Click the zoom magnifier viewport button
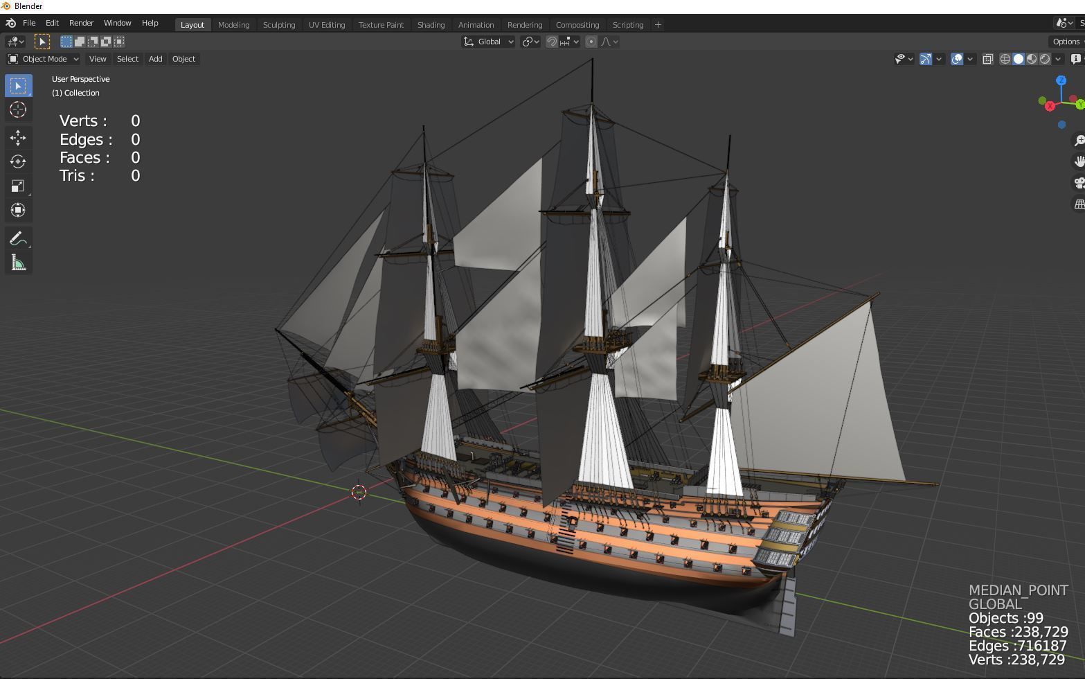The image size is (1085, 679). (x=1079, y=140)
